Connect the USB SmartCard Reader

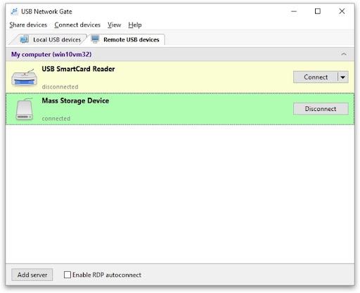tap(316, 77)
